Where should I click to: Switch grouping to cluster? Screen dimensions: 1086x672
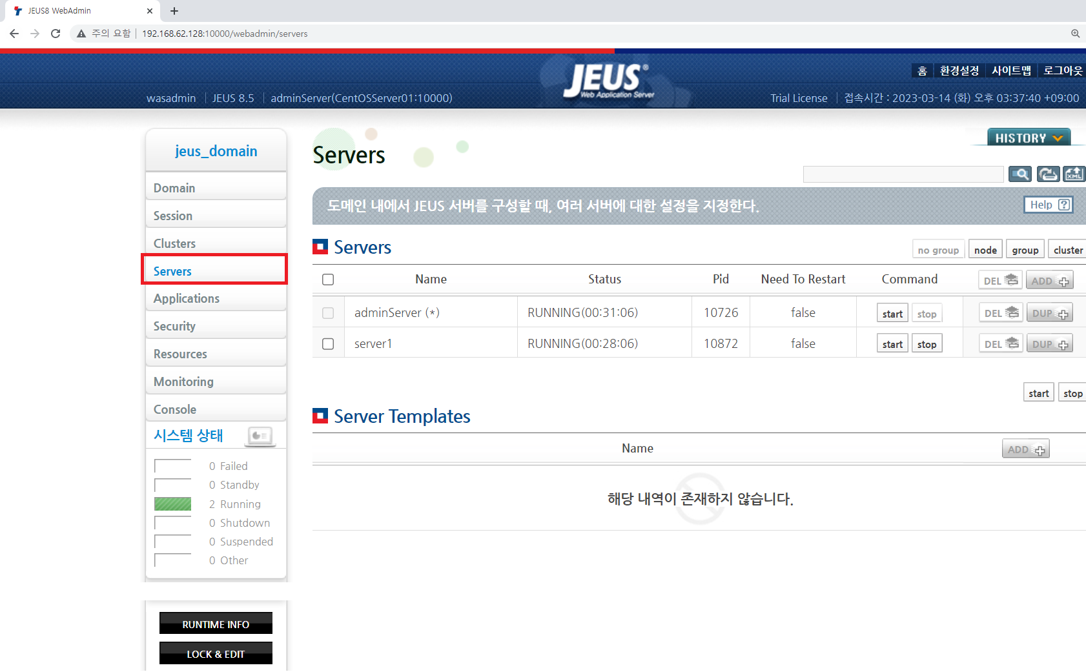coord(1068,250)
